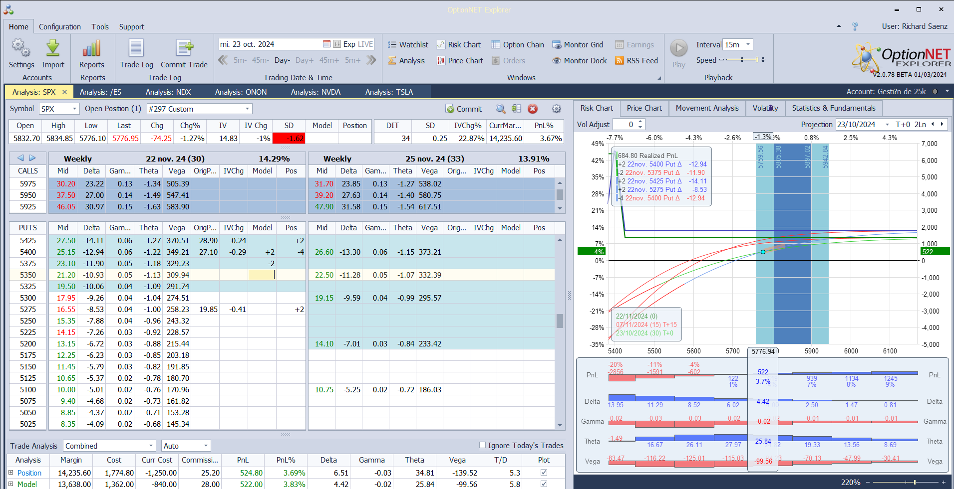Open the #297 Custom position dropdown
The height and width of the screenshot is (489, 954).
247,109
